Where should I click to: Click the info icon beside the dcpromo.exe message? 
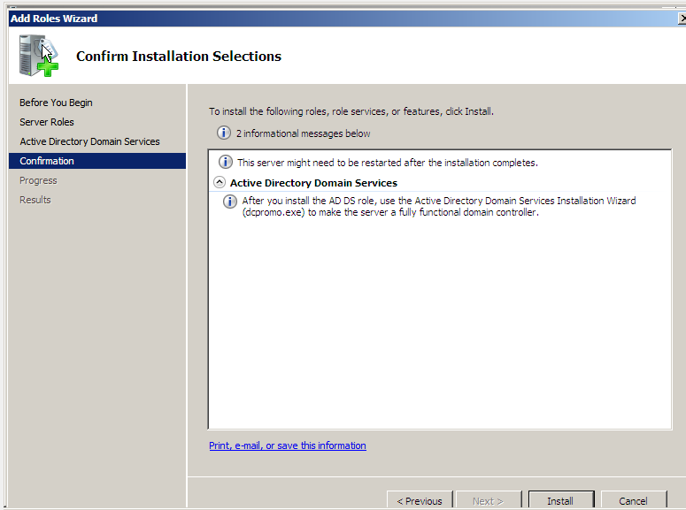(229, 202)
